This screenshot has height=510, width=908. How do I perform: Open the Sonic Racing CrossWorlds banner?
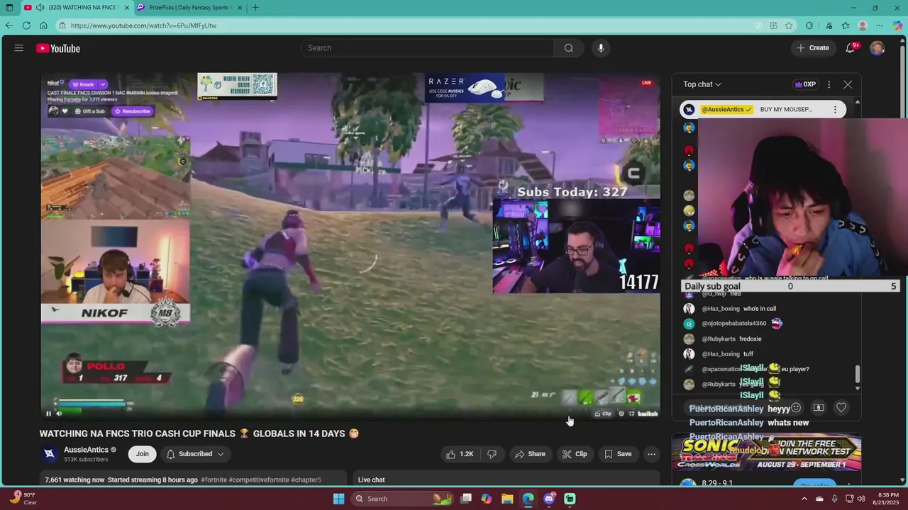pyautogui.click(x=767, y=453)
